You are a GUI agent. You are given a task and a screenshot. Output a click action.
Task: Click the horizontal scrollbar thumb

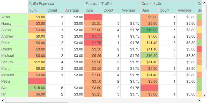point(37,100)
